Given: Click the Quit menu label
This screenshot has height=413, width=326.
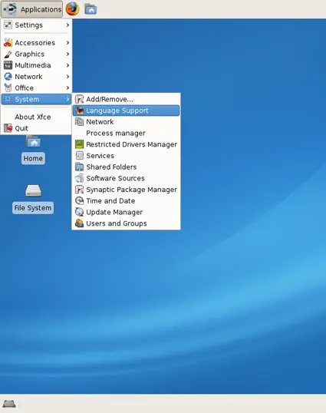Looking at the screenshot, I should pos(21,128).
